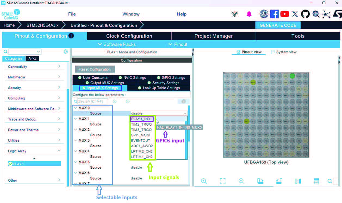Viewport: 342px width, 203px height.
Task: Open MUX 0 Source dropdown showing disable
Action: [x=159, y=113]
